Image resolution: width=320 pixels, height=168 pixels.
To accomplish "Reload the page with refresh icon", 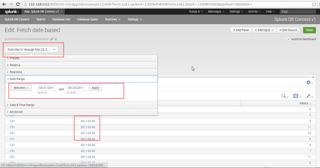I will (x=18, y=4).
